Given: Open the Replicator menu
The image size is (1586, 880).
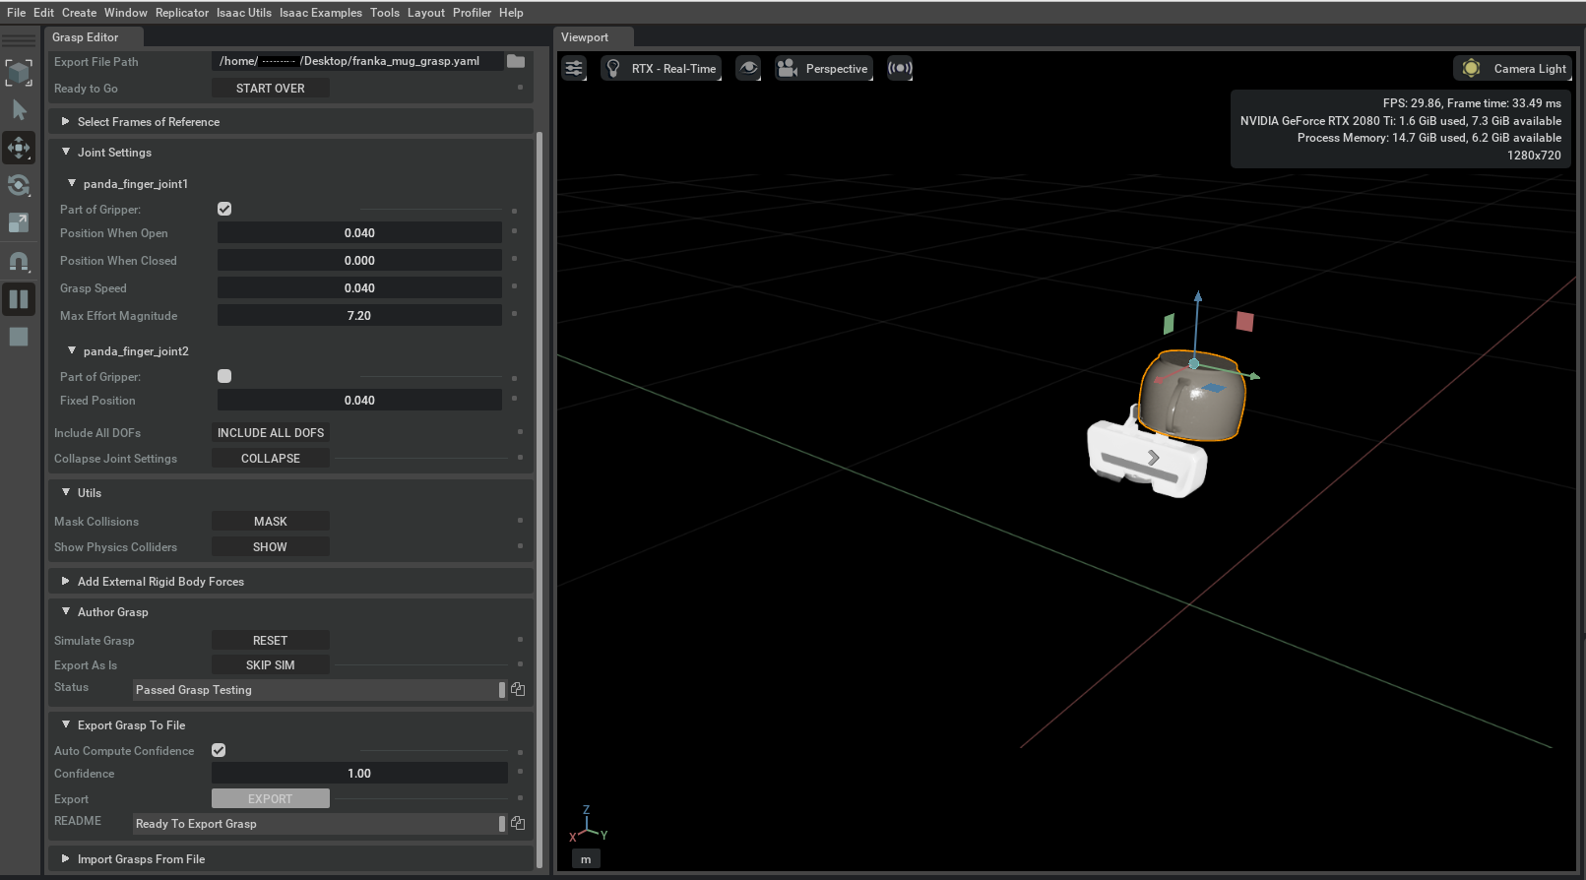Looking at the screenshot, I should (x=181, y=13).
